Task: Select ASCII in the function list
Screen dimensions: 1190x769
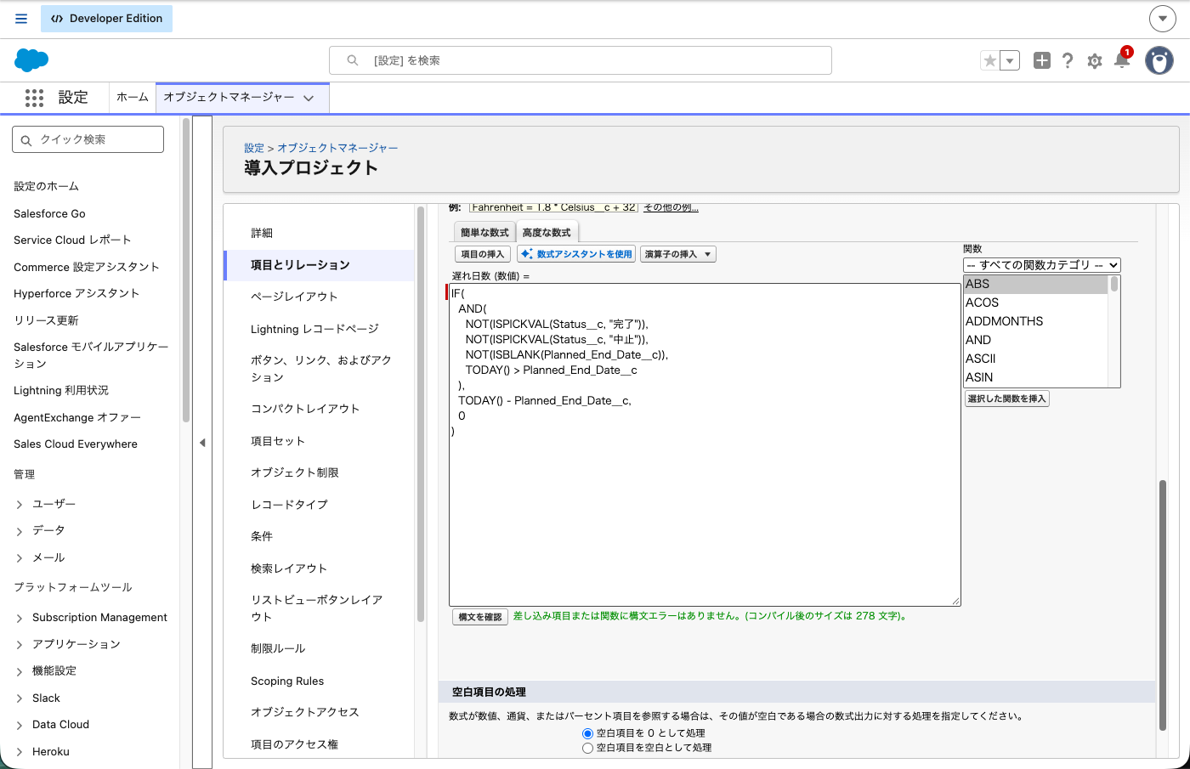Action: [1035, 359]
